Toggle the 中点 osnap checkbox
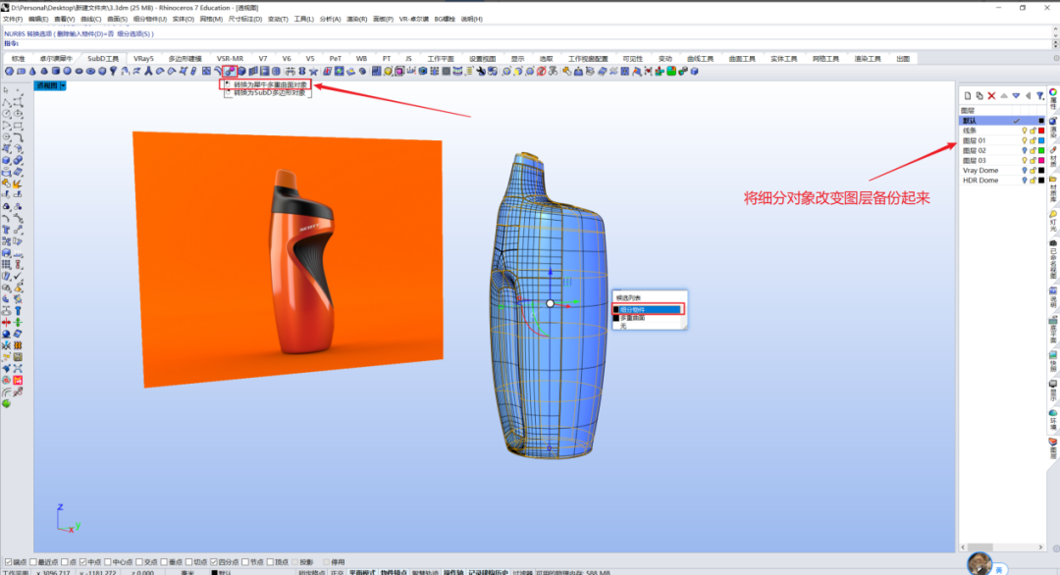 (x=82, y=562)
